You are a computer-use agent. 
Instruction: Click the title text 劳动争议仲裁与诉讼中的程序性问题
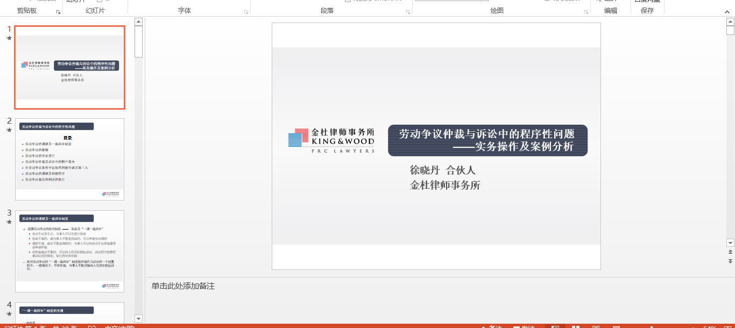[487, 134]
